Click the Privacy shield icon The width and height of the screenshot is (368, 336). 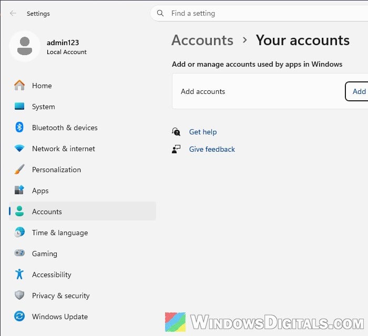pyautogui.click(x=19, y=295)
